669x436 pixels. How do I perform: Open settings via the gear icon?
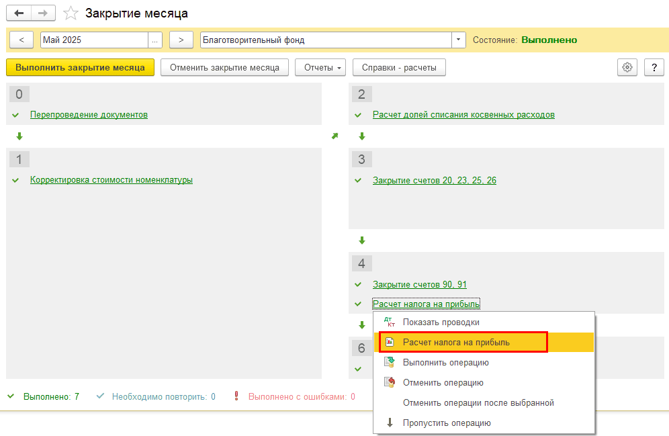tap(627, 67)
